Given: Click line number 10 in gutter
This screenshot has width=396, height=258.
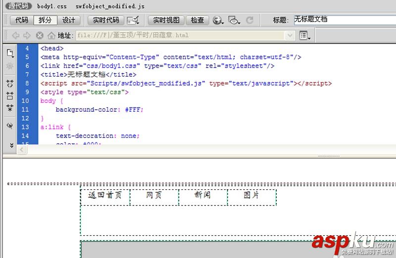Looking at the screenshot, I should pos(25,101).
